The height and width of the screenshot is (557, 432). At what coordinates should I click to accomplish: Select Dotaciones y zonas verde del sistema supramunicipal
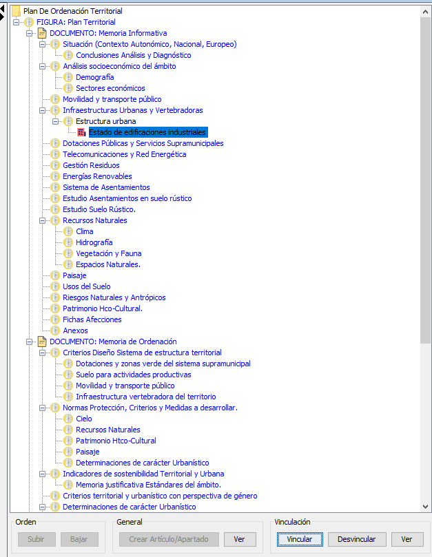163,364
